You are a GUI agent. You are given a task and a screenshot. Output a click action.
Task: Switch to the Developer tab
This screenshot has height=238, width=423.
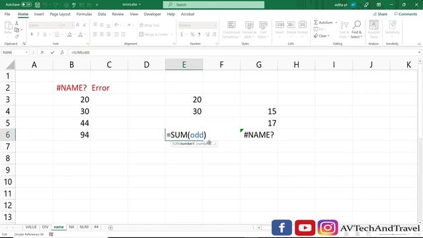click(153, 14)
